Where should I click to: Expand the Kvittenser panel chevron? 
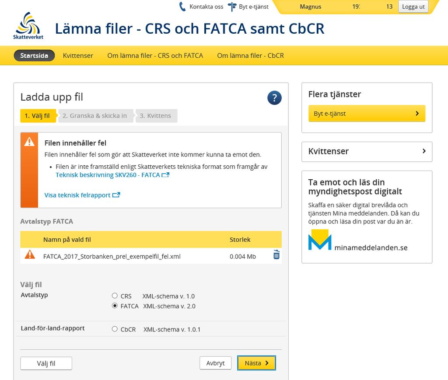[424, 151]
